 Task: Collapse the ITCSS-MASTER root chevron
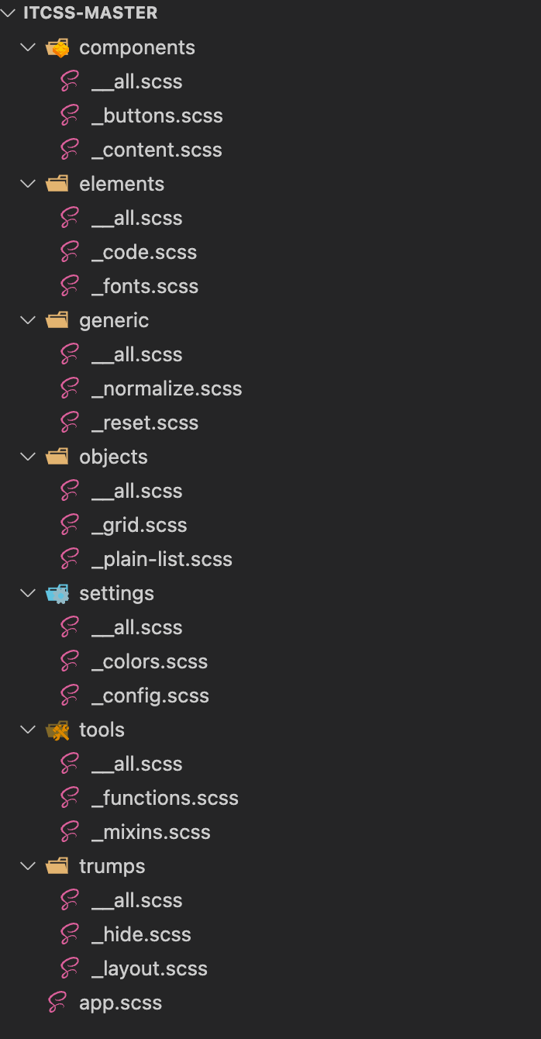coord(9,13)
